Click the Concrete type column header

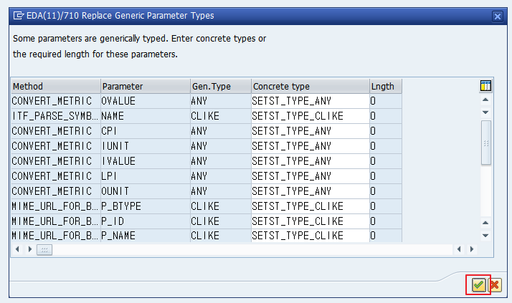pos(310,86)
